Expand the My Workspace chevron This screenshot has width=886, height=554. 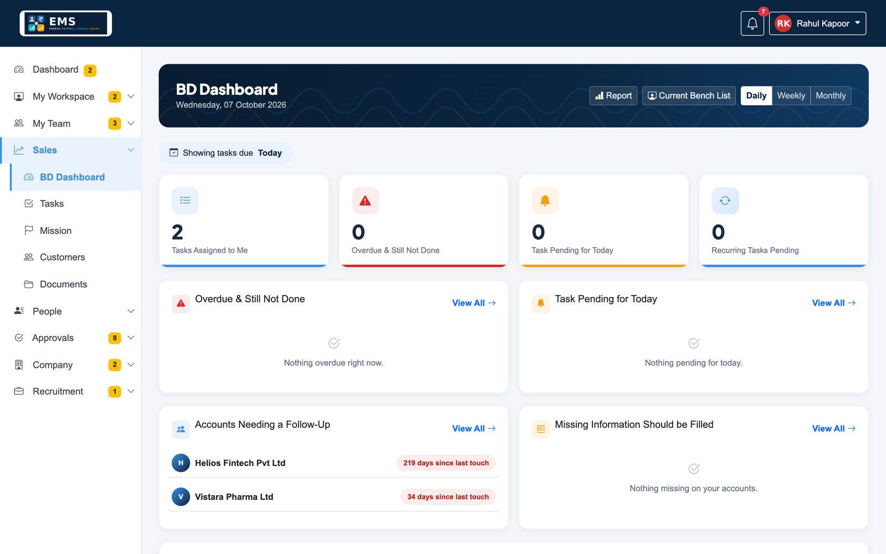pyautogui.click(x=131, y=96)
